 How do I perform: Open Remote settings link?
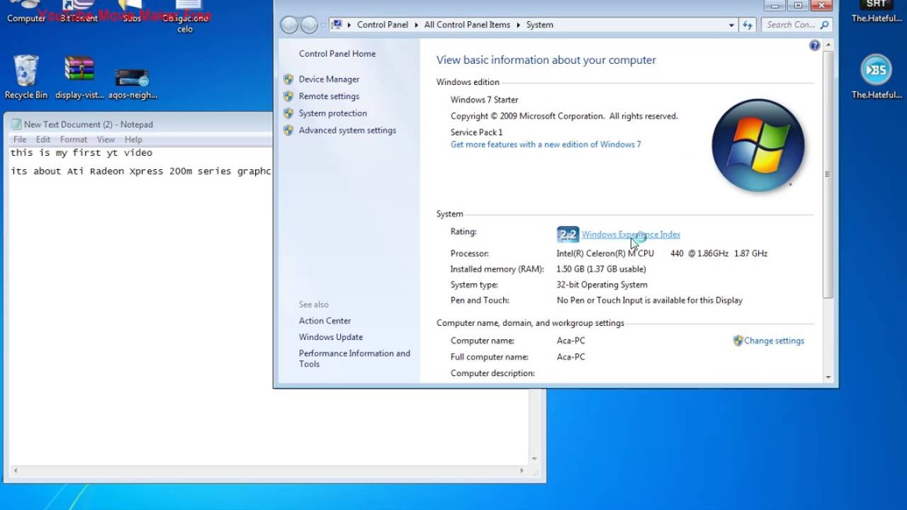pyautogui.click(x=329, y=96)
